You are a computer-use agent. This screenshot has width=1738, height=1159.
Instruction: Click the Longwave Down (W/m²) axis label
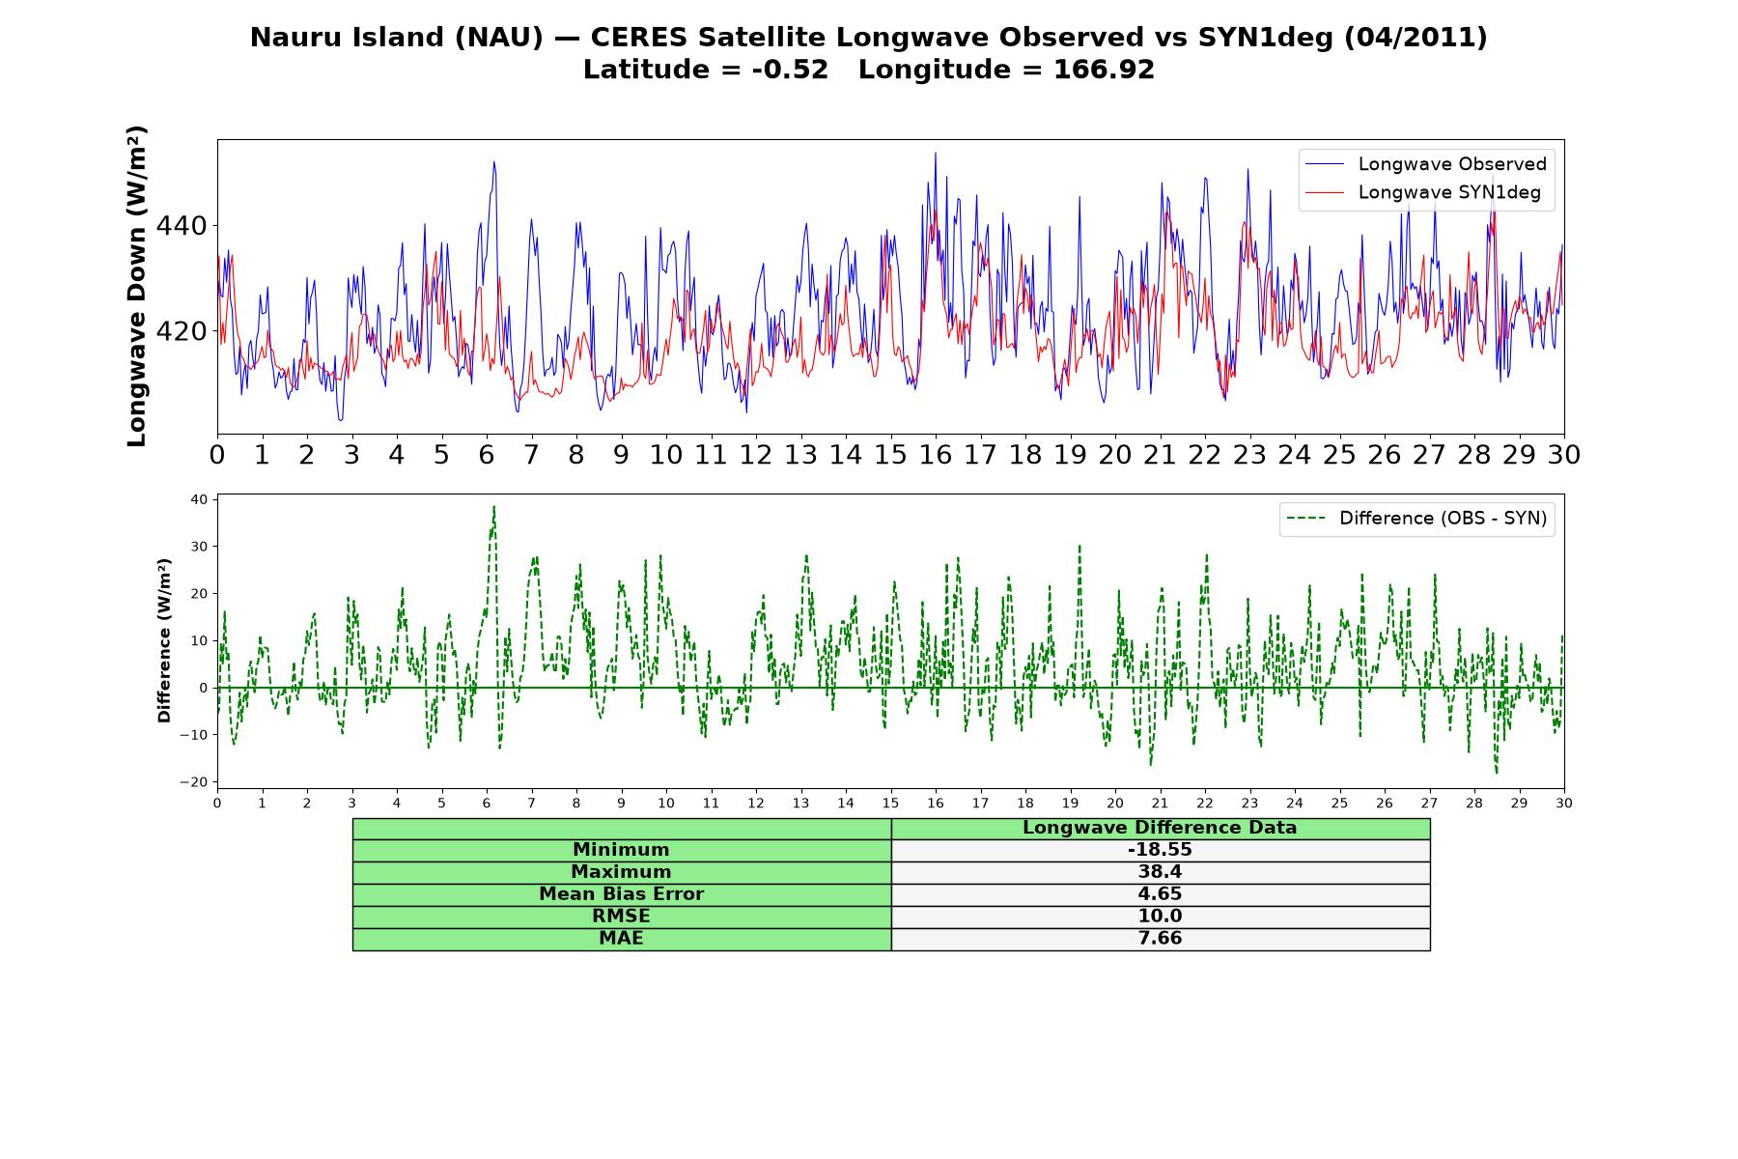(x=137, y=286)
